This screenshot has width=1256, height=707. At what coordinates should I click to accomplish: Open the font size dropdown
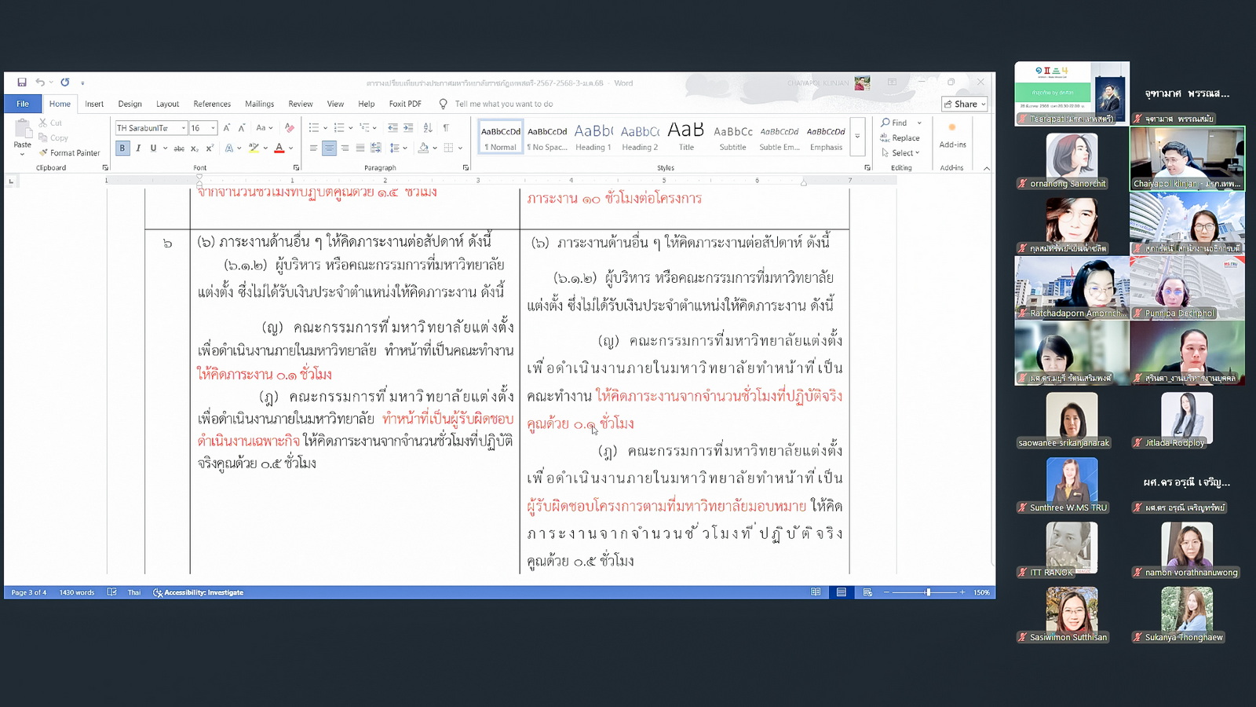tap(213, 128)
